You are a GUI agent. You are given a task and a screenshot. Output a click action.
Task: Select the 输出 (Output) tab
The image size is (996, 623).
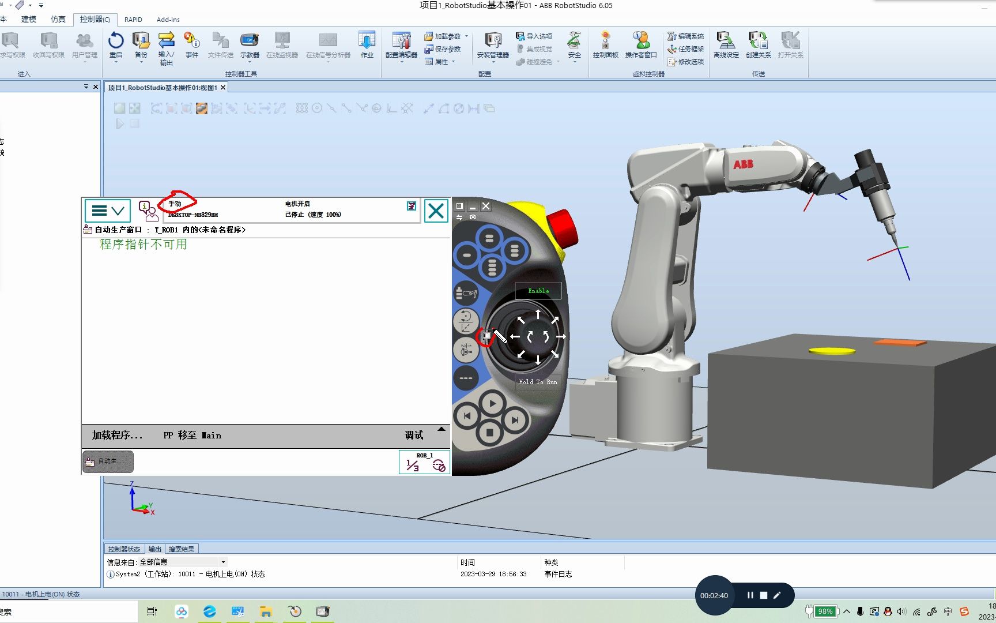[155, 549]
